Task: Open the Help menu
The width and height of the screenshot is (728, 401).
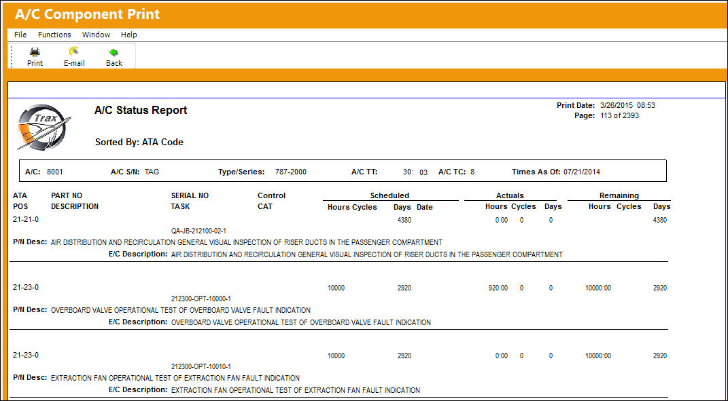Action: point(129,35)
